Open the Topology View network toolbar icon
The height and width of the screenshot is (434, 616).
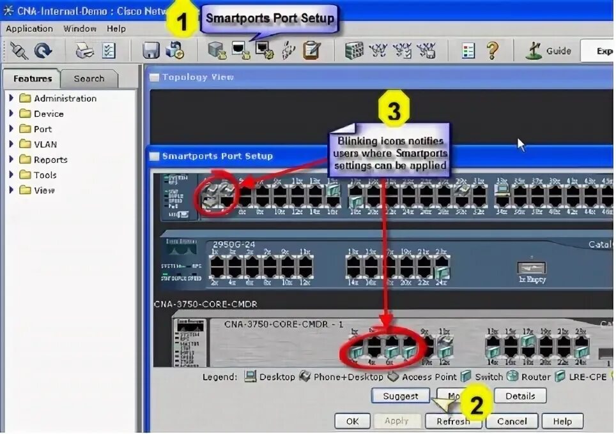(378, 50)
